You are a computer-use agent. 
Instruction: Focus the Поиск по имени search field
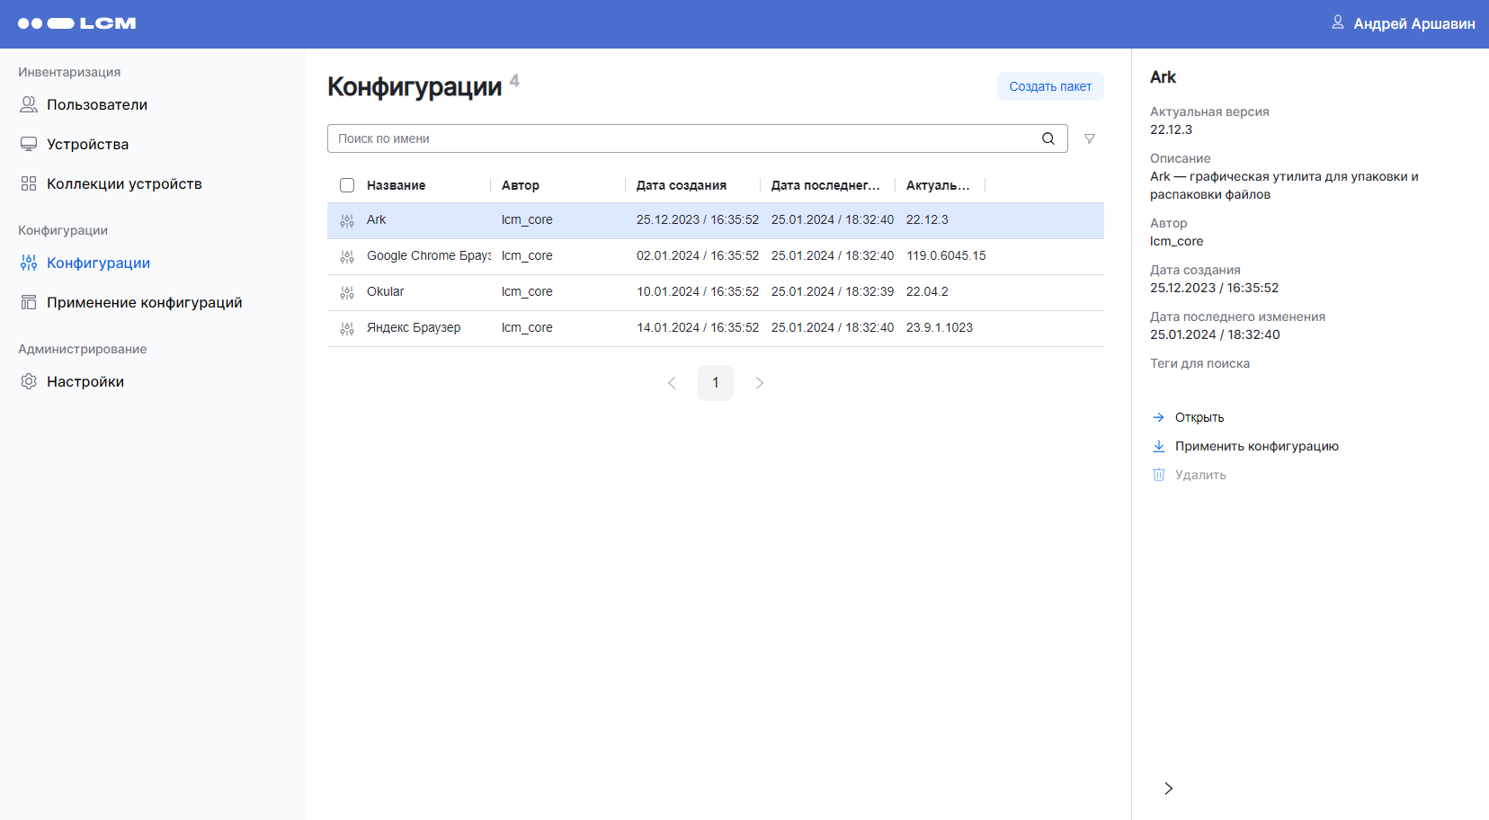coord(683,138)
